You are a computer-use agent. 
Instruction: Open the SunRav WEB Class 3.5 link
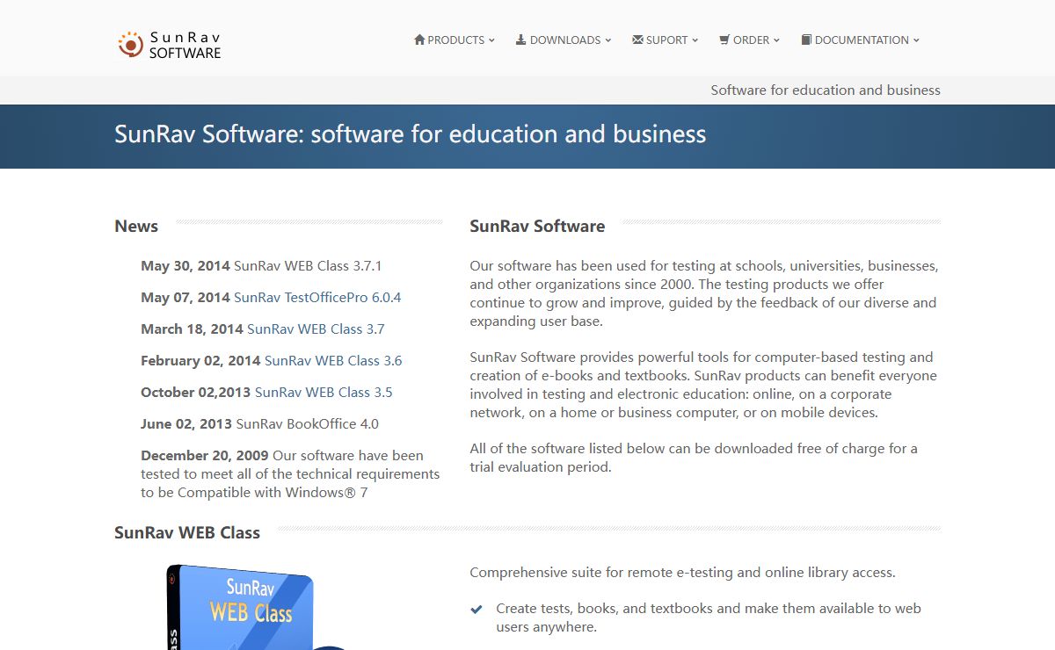324,392
